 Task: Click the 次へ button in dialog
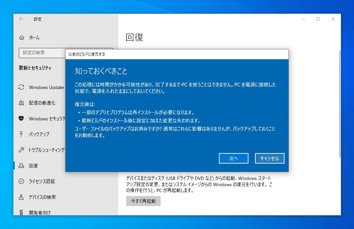pyautogui.click(x=233, y=158)
